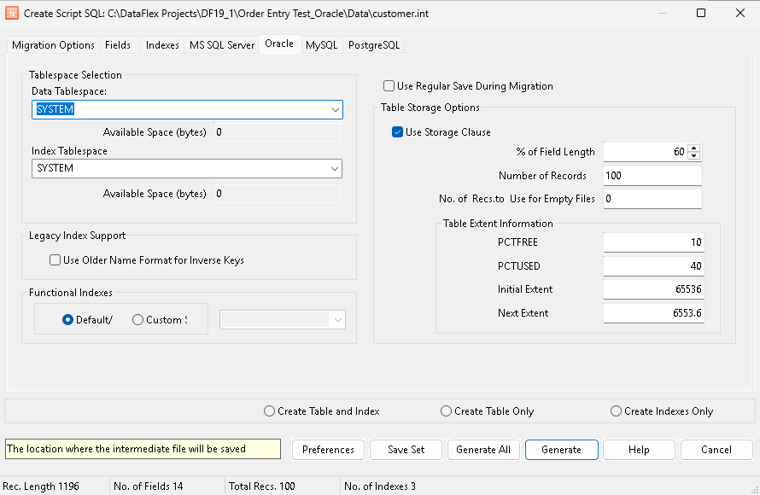760x495 pixels.
Task: Open the Fields tab
Action: click(118, 45)
